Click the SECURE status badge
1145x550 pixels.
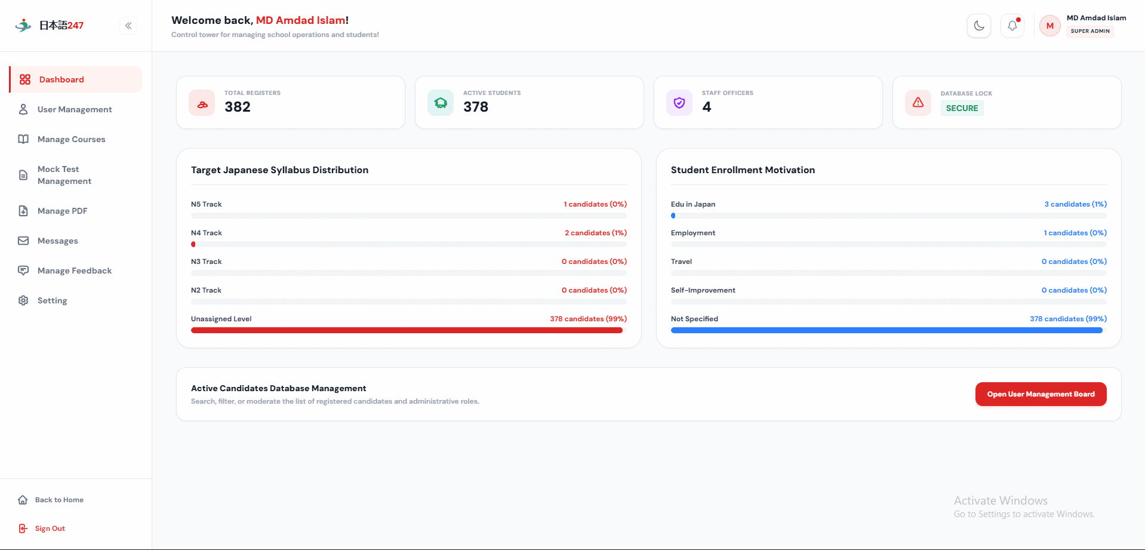[x=962, y=108]
